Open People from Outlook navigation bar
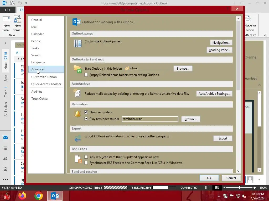 click(x=6, y=159)
